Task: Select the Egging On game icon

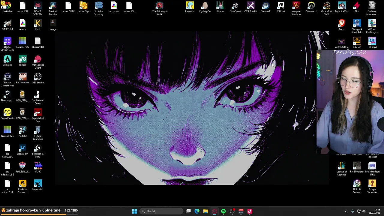Action: (205, 7)
